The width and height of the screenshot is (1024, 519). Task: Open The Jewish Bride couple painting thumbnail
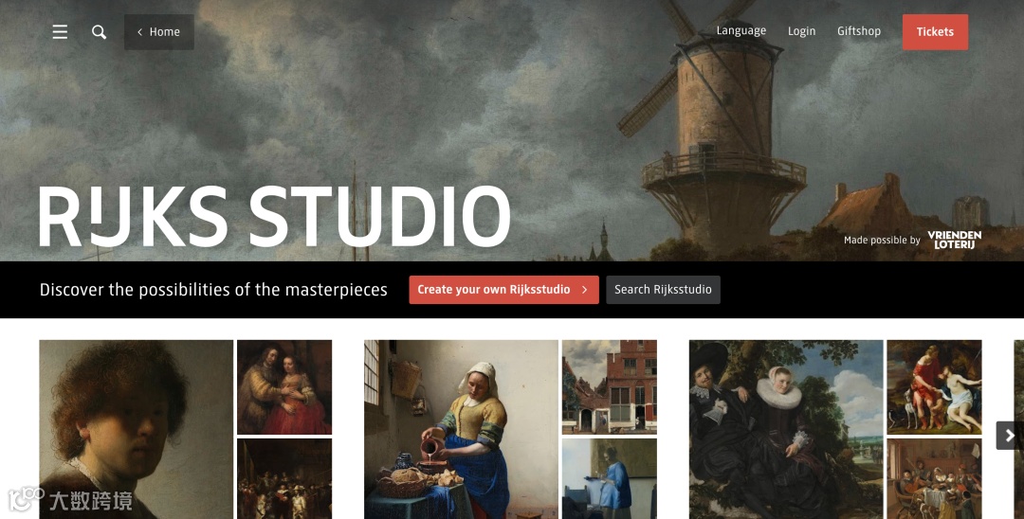284,386
